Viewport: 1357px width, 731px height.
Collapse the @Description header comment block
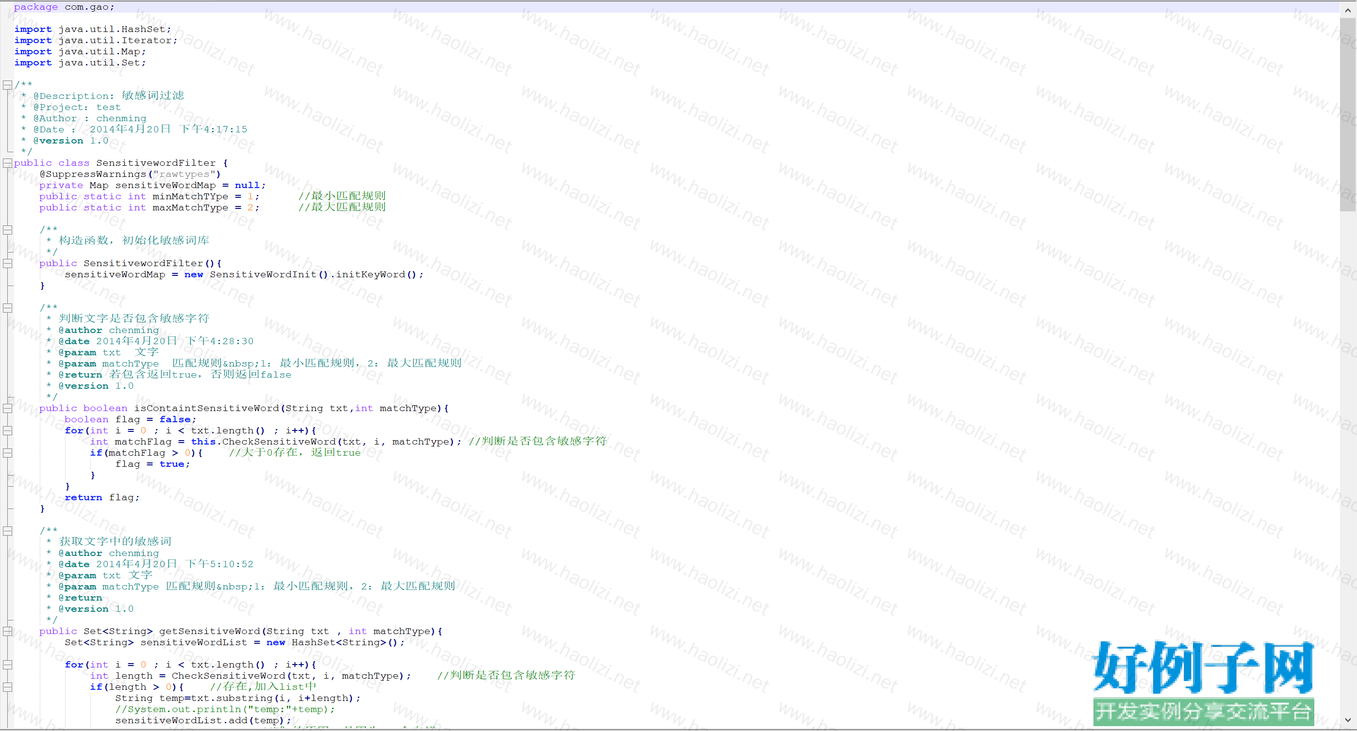[7, 85]
